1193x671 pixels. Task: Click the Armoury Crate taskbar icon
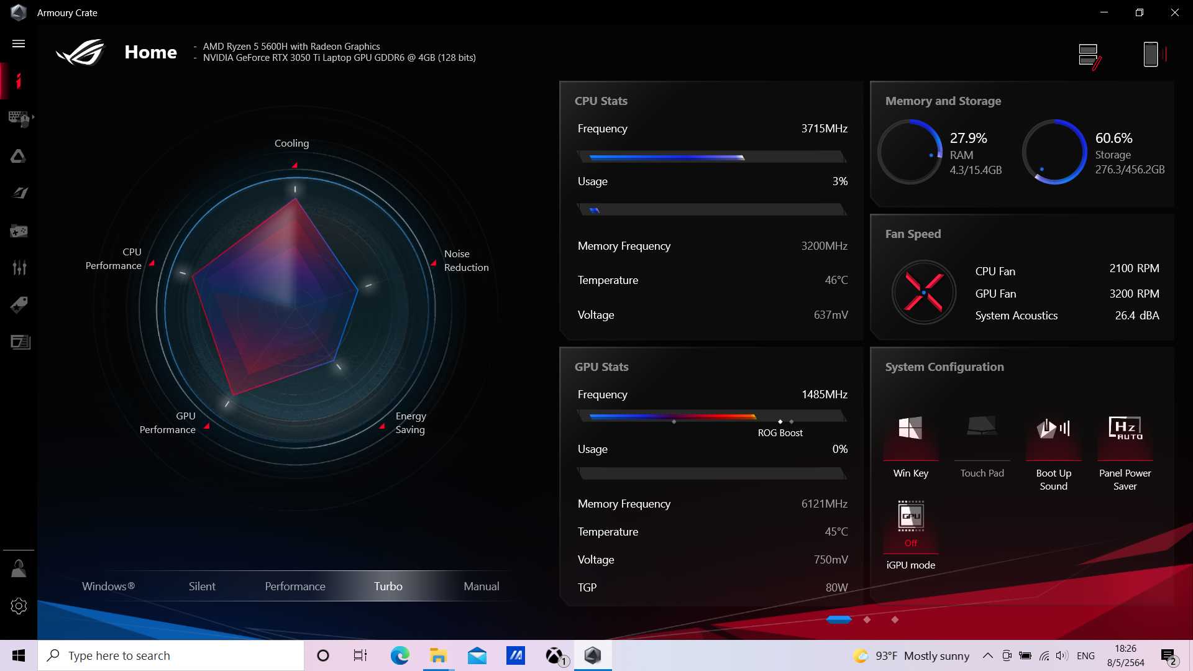pyautogui.click(x=593, y=655)
